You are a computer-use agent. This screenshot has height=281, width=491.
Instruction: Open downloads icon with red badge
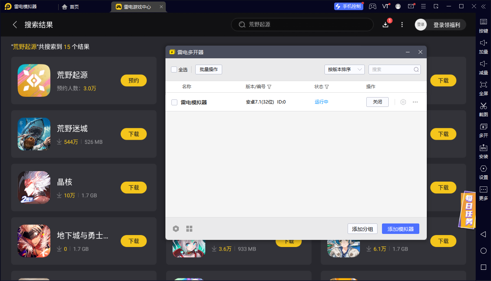[x=386, y=24]
